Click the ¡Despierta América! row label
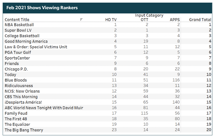215x139 pixels. click(x=23, y=102)
